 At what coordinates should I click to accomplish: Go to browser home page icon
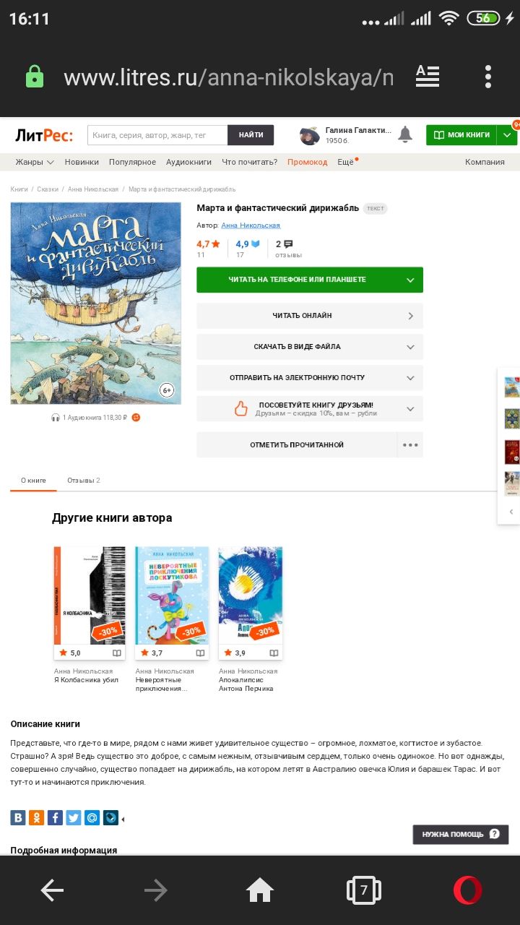pyautogui.click(x=260, y=890)
